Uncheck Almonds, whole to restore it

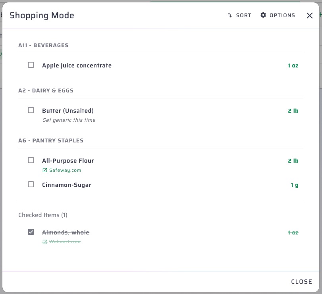[31, 232]
